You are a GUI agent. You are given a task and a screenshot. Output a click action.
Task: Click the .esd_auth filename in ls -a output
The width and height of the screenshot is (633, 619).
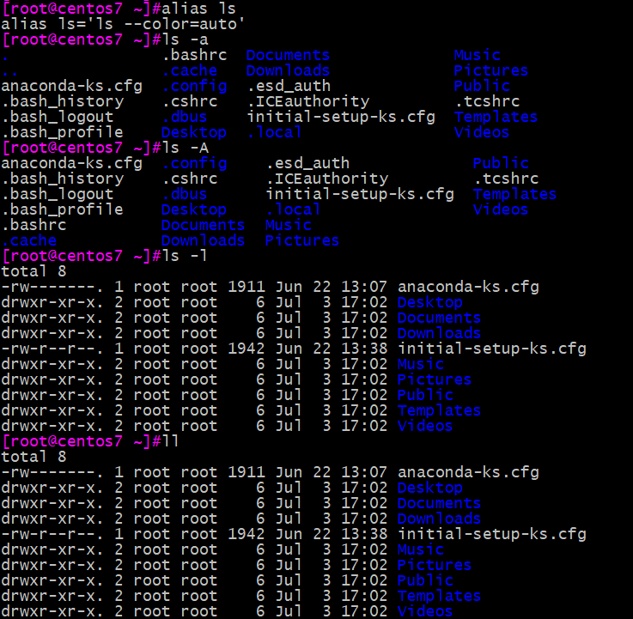289,86
